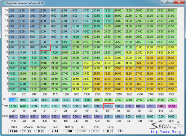
Task: Select the 2.00 cell in the Пуск row
Action: pos(109,117)
